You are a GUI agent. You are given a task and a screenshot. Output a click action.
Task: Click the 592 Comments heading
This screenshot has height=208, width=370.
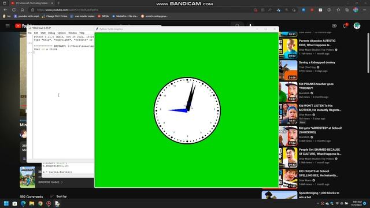pos(31,196)
